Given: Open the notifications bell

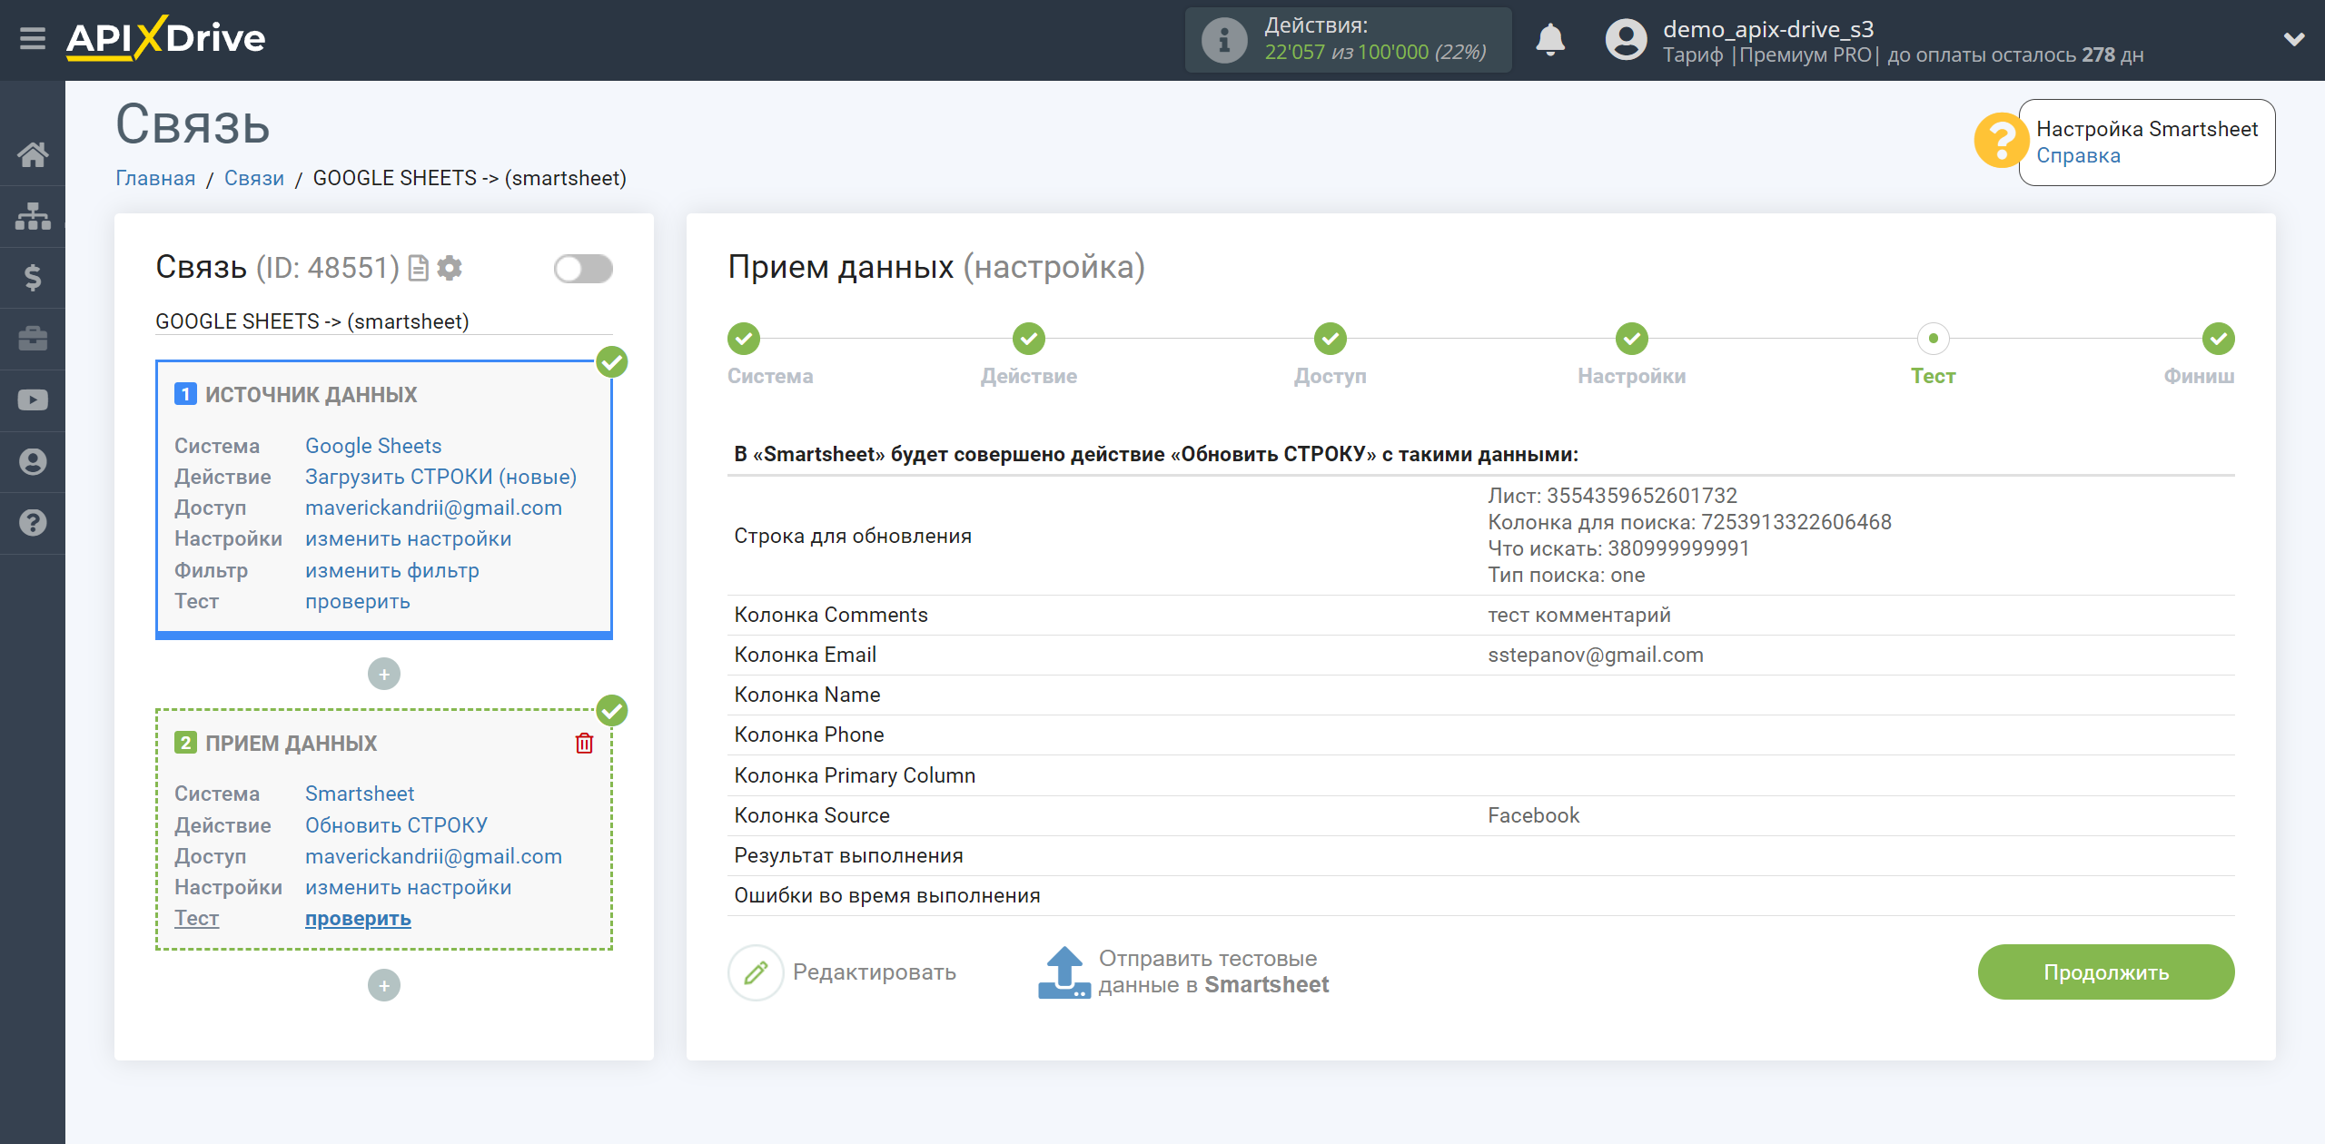Looking at the screenshot, I should [1550, 40].
